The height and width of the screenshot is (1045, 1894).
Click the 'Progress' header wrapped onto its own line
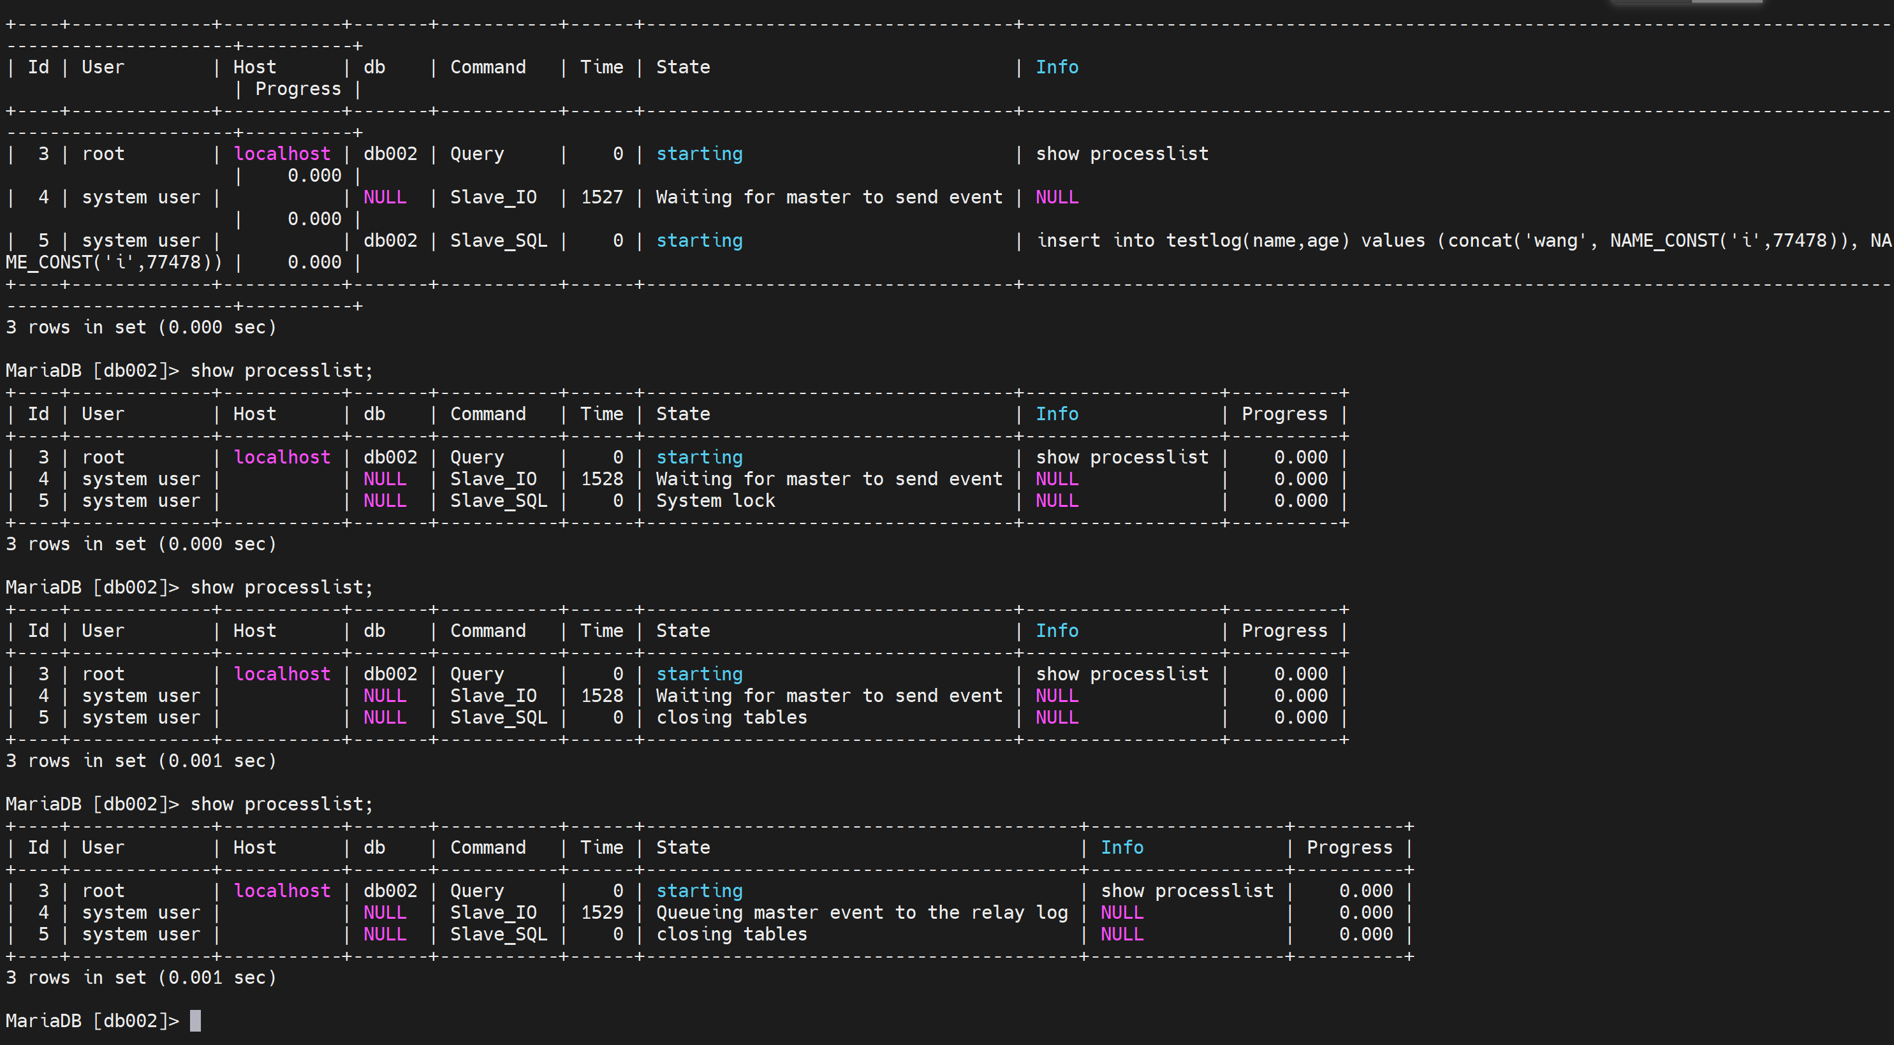(x=298, y=89)
